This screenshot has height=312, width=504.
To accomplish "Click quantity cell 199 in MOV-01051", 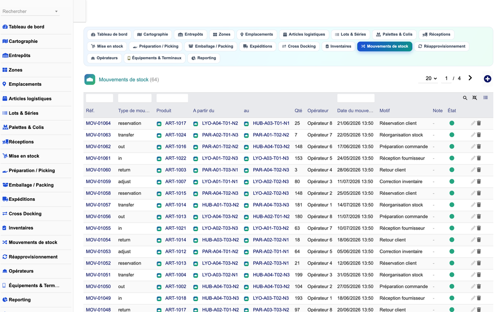I will tap(299, 275).
